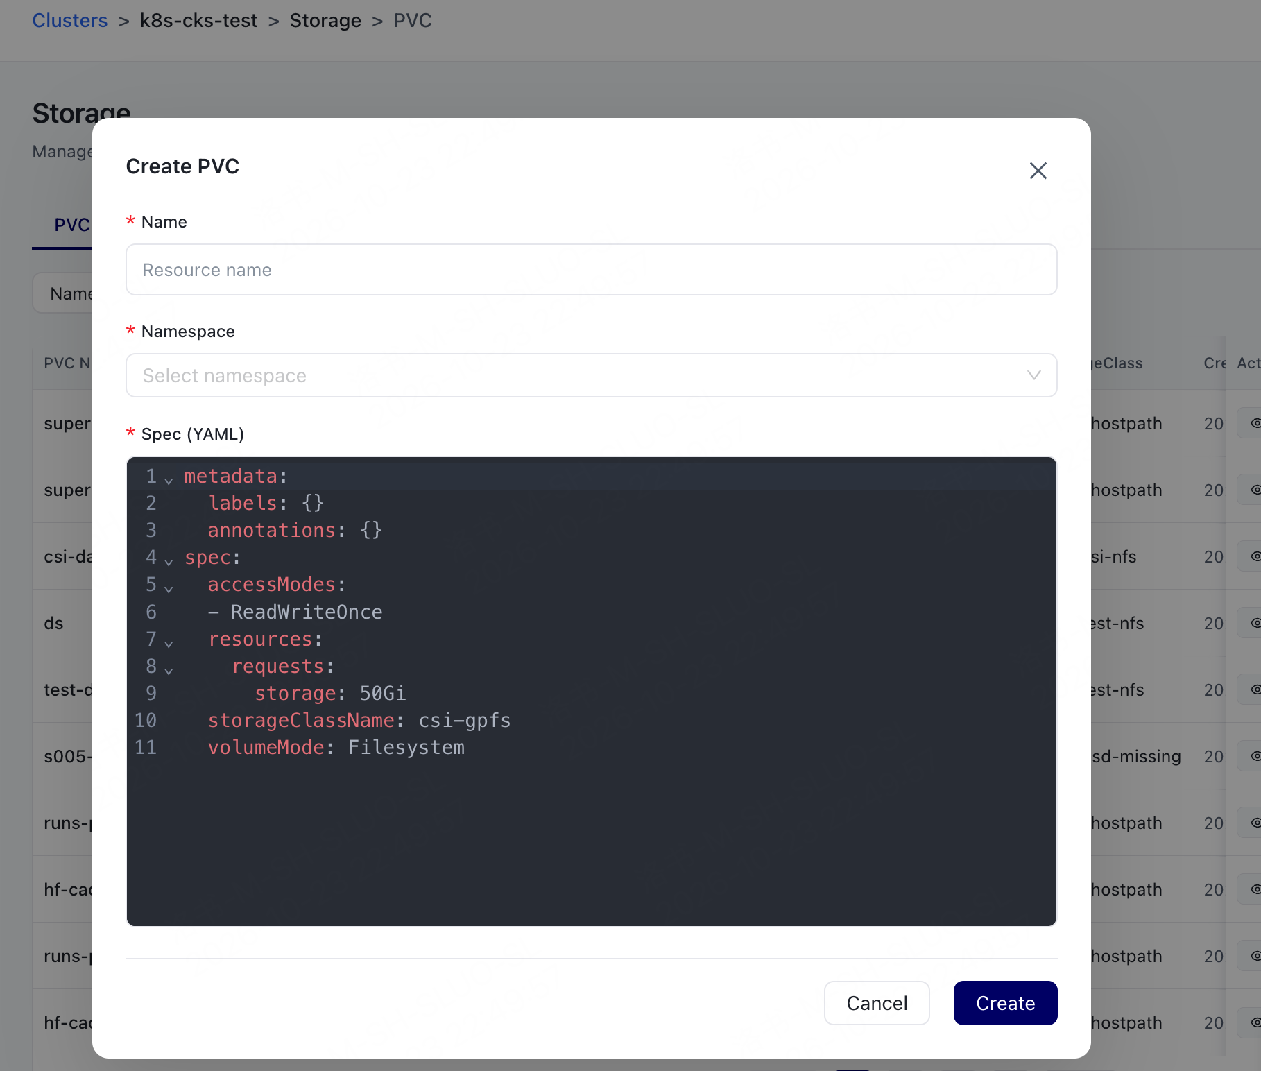Switch to the PVC tab behind dialog
The height and width of the screenshot is (1071, 1261).
coord(72,225)
